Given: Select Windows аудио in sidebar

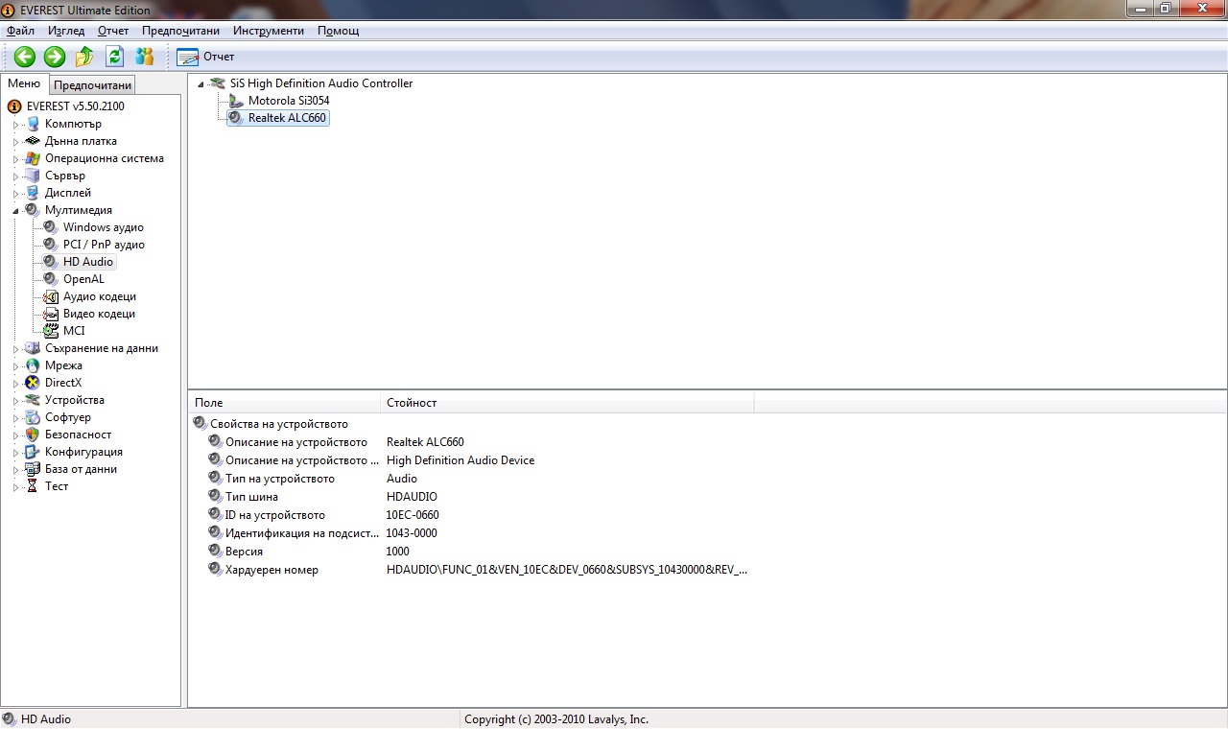Looking at the screenshot, I should point(103,227).
